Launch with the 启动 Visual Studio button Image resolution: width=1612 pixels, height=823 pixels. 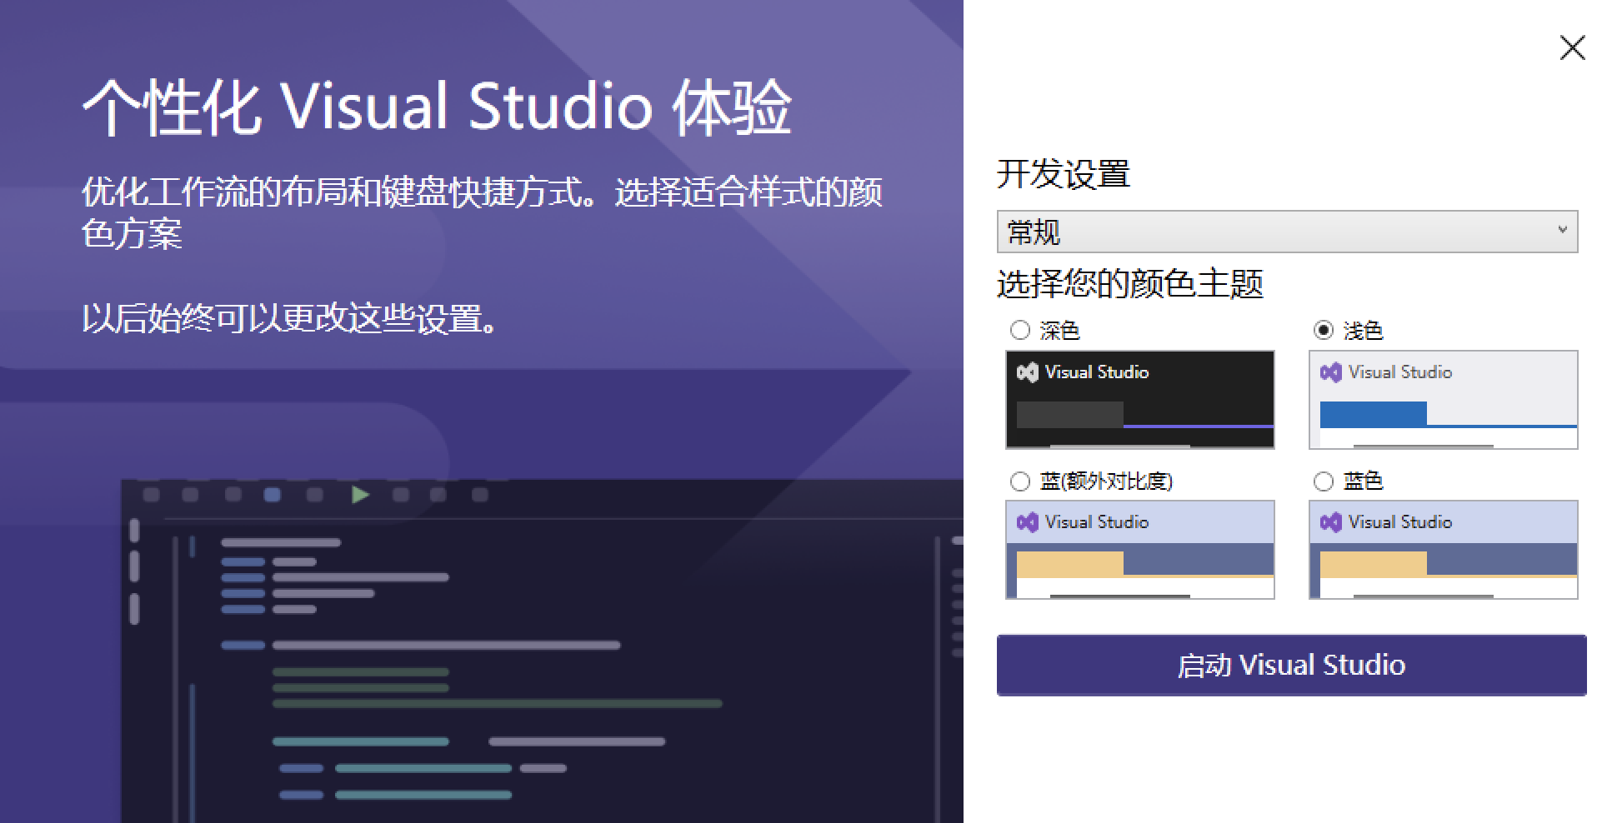click(1291, 665)
